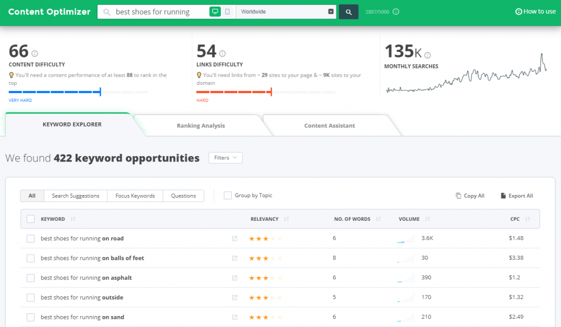This screenshot has width=561, height=327.
Task: Click the blue Content Difficulty progress bar
Action: (x=78, y=92)
